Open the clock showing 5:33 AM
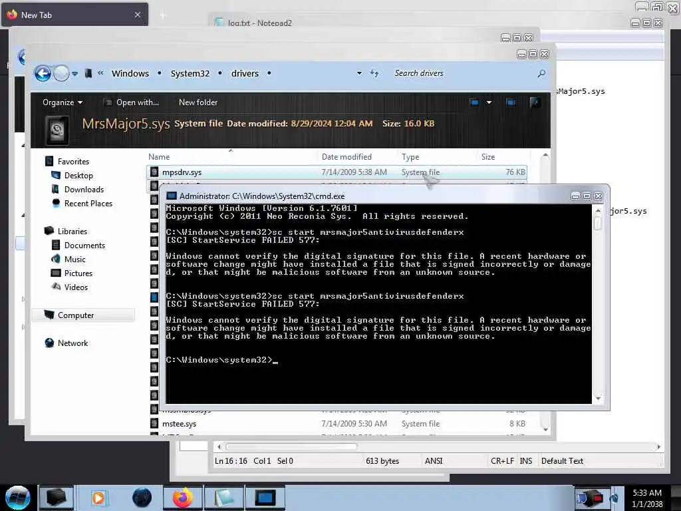This screenshot has height=511, width=681. click(x=647, y=498)
